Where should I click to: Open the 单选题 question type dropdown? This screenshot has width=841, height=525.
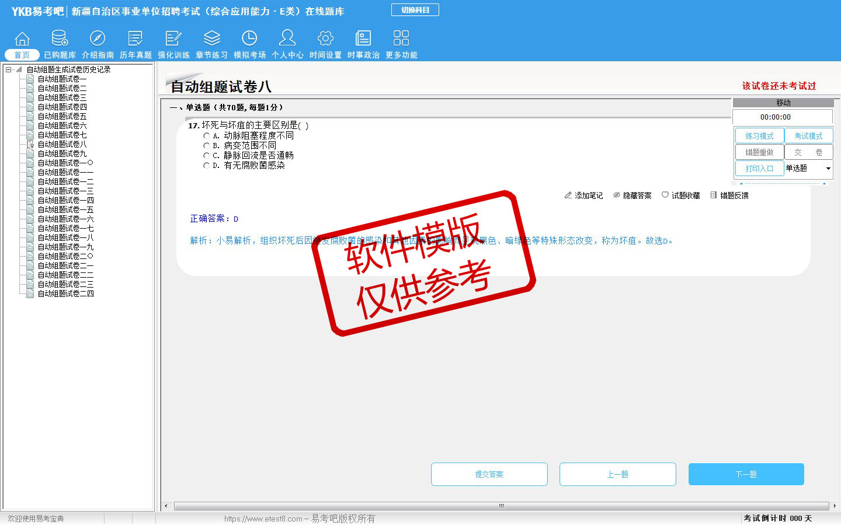(x=828, y=169)
